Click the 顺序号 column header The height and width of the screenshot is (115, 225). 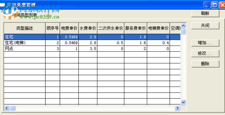coord(53,28)
